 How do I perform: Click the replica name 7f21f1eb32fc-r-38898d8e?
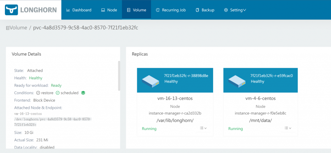tap(186, 76)
